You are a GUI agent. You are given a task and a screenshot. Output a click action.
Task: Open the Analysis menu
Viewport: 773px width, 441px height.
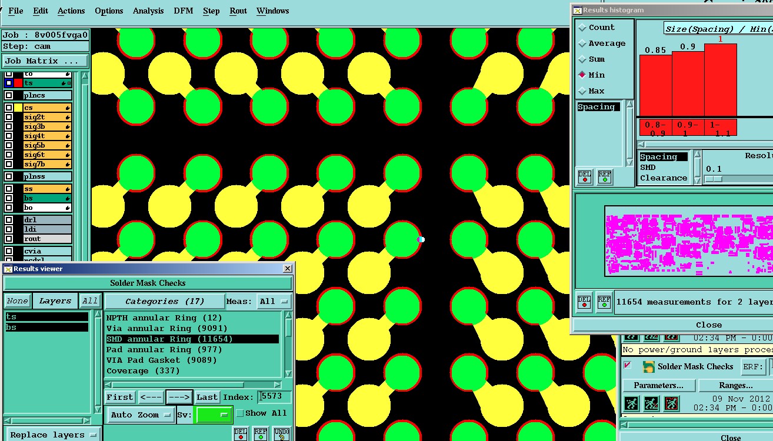(x=148, y=11)
